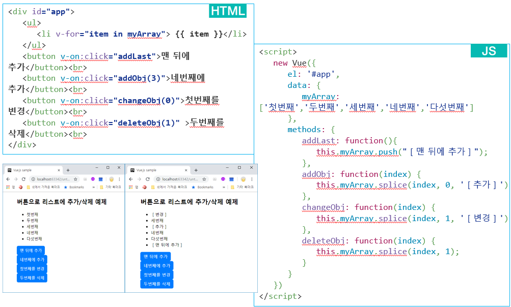Open '기타 북마크' folder in right browser
Screen dimensions: 511x307
[x=242, y=187]
